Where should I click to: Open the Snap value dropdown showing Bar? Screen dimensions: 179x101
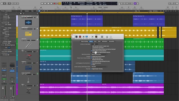point(143,11)
